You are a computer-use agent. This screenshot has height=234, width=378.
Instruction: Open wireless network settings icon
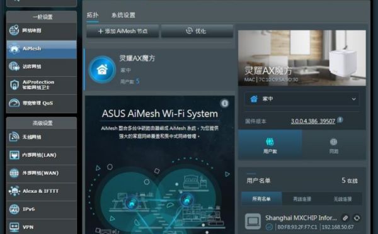[14, 136]
